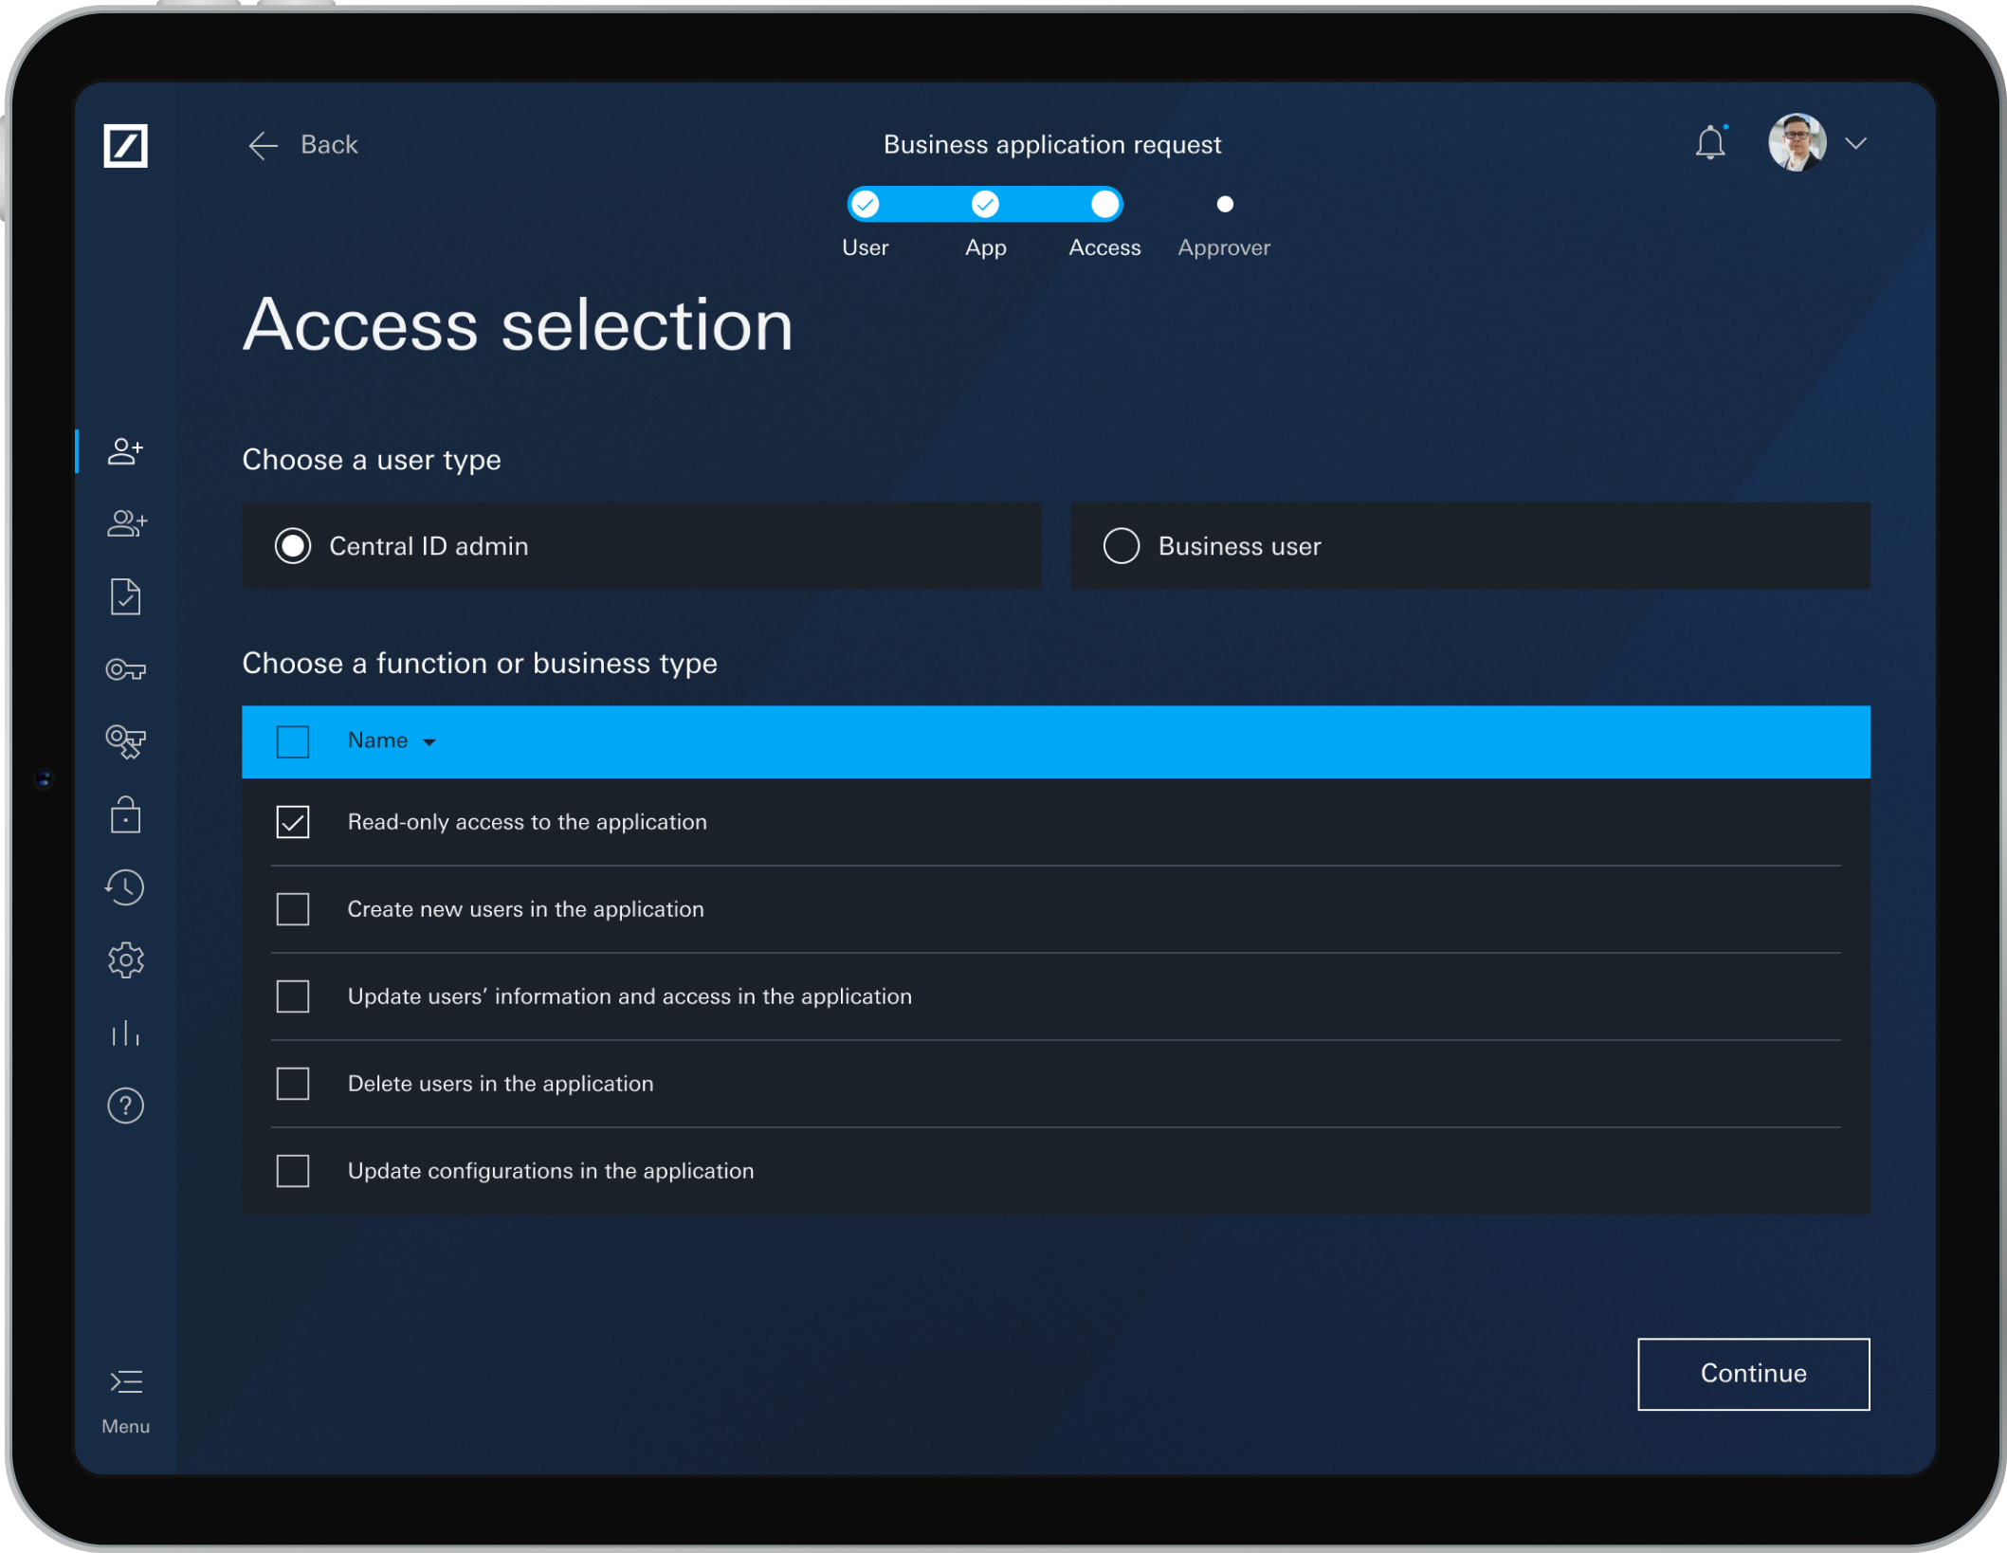Open the padlock sidebar icon
This screenshot has width=2007, height=1553.
[x=125, y=814]
